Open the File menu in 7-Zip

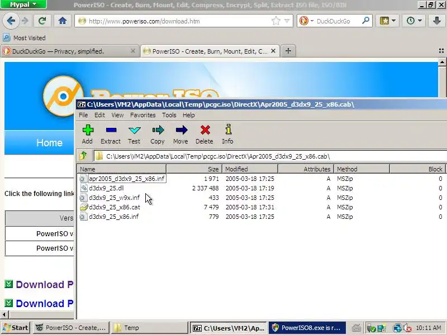pos(83,115)
